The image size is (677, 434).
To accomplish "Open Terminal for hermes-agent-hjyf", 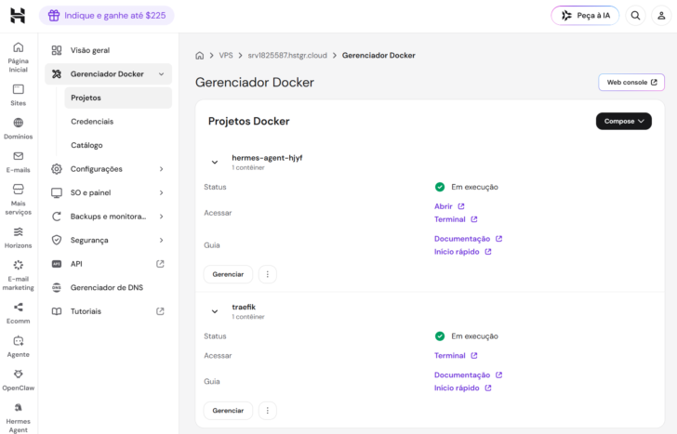I will click(x=456, y=219).
